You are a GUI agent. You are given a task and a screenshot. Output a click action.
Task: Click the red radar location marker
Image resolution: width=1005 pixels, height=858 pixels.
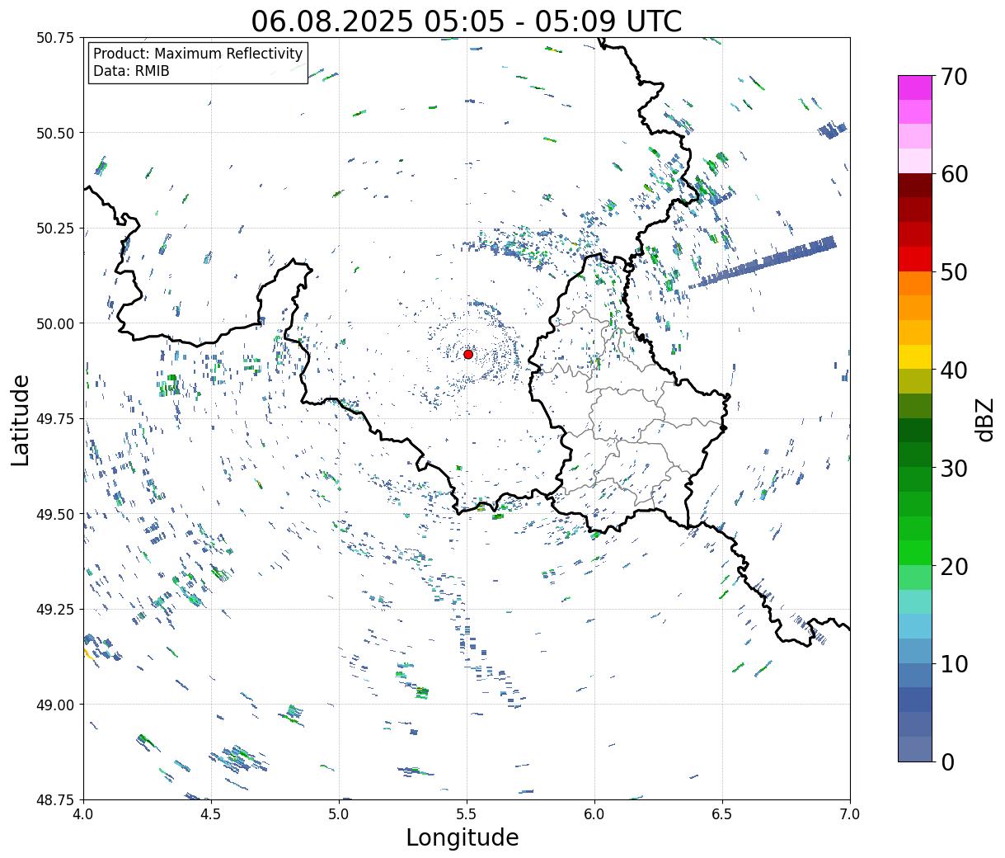pyautogui.click(x=467, y=354)
